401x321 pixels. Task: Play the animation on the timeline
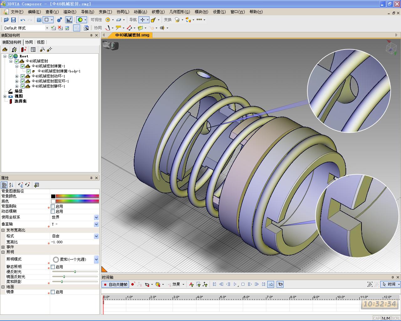[x=235, y=284]
